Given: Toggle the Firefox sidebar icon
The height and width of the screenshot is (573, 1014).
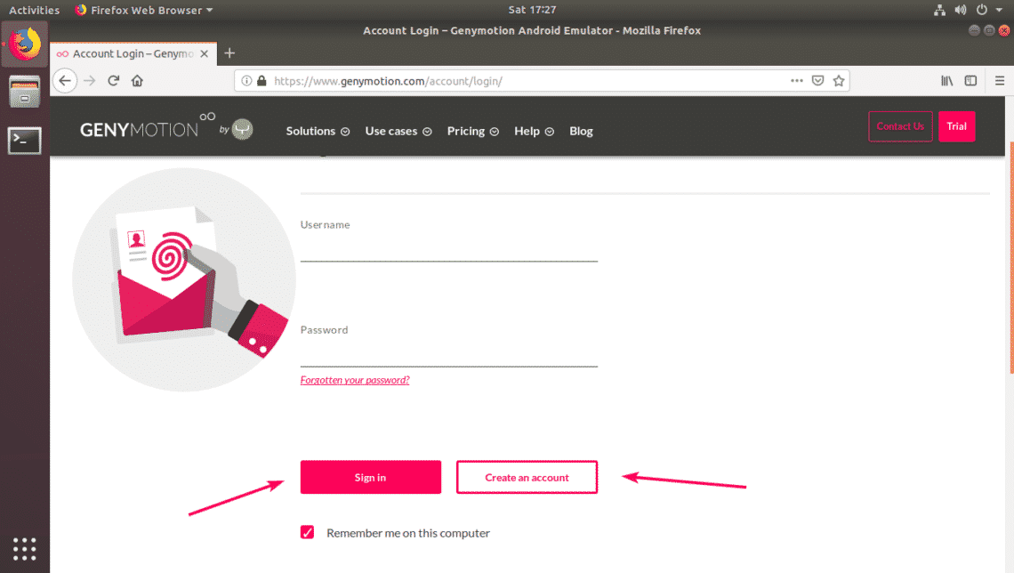Looking at the screenshot, I should point(970,80).
